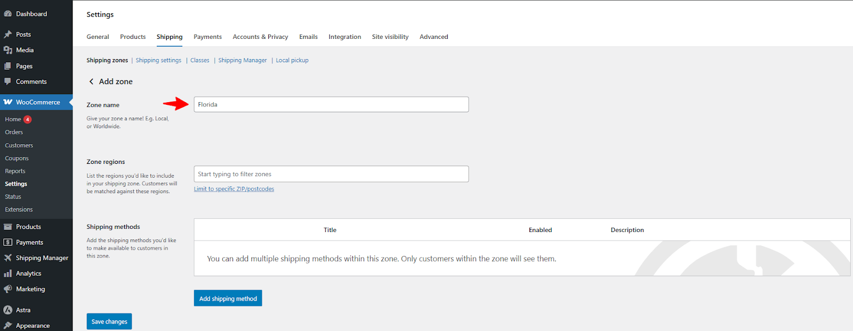This screenshot has height=331, width=853.
Task: Click the Payments icon in sidebar
Action: tap(8, 242)
